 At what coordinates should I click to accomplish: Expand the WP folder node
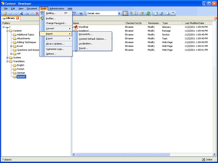coord(11,54)
